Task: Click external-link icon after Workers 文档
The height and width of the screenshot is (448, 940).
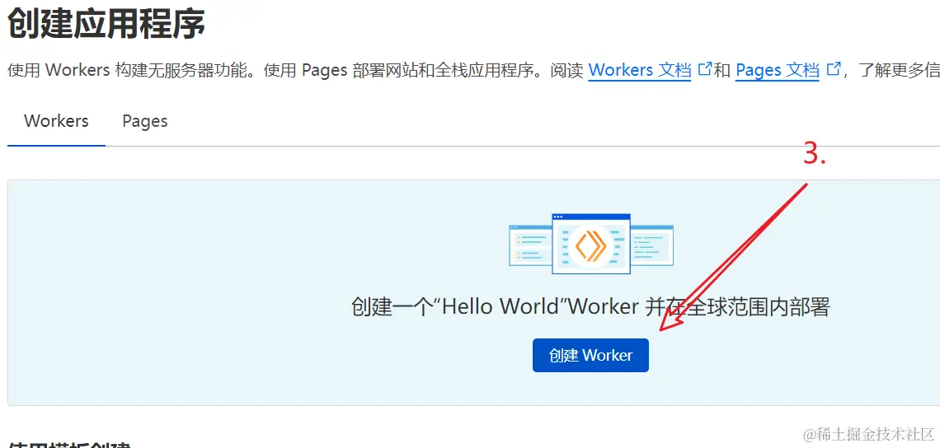Action: (704, 69)
